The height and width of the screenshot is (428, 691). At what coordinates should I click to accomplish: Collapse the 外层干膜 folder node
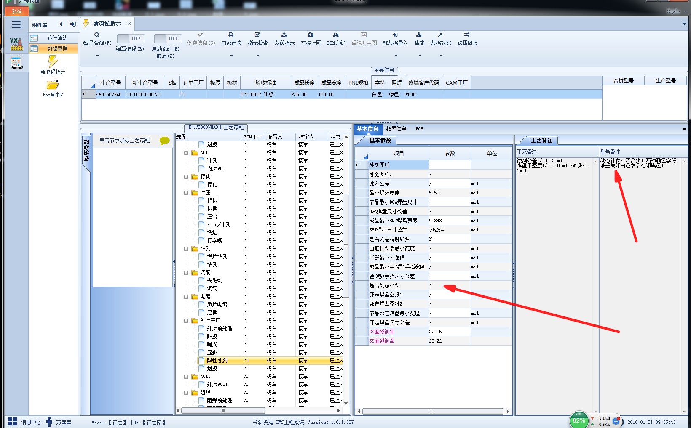pyautogui.click(x=186, y=321)
